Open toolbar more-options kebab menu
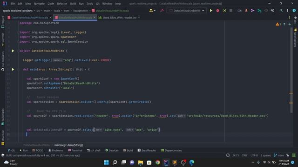298x167 pixels. coord(288,11)
